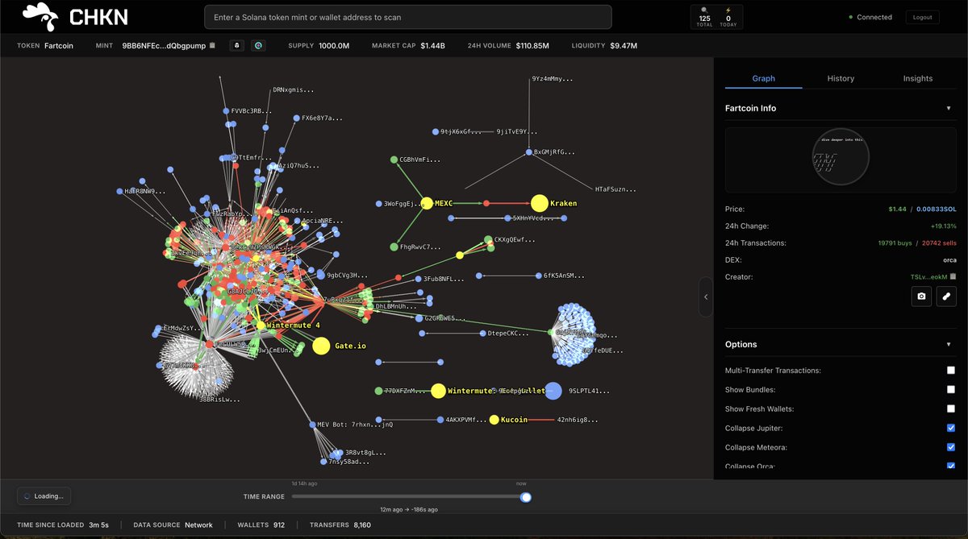Click the link icon under Creator
968x539 pixels.
pyautogui.click(x=946, y=296)
